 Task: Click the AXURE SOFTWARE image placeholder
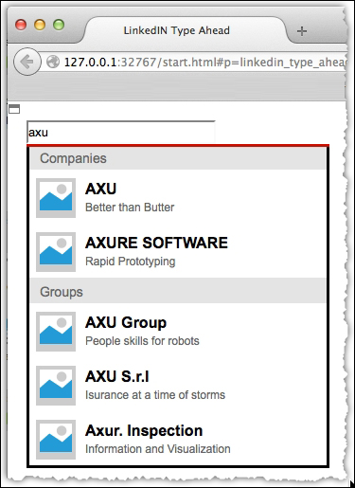coord(56,252)
